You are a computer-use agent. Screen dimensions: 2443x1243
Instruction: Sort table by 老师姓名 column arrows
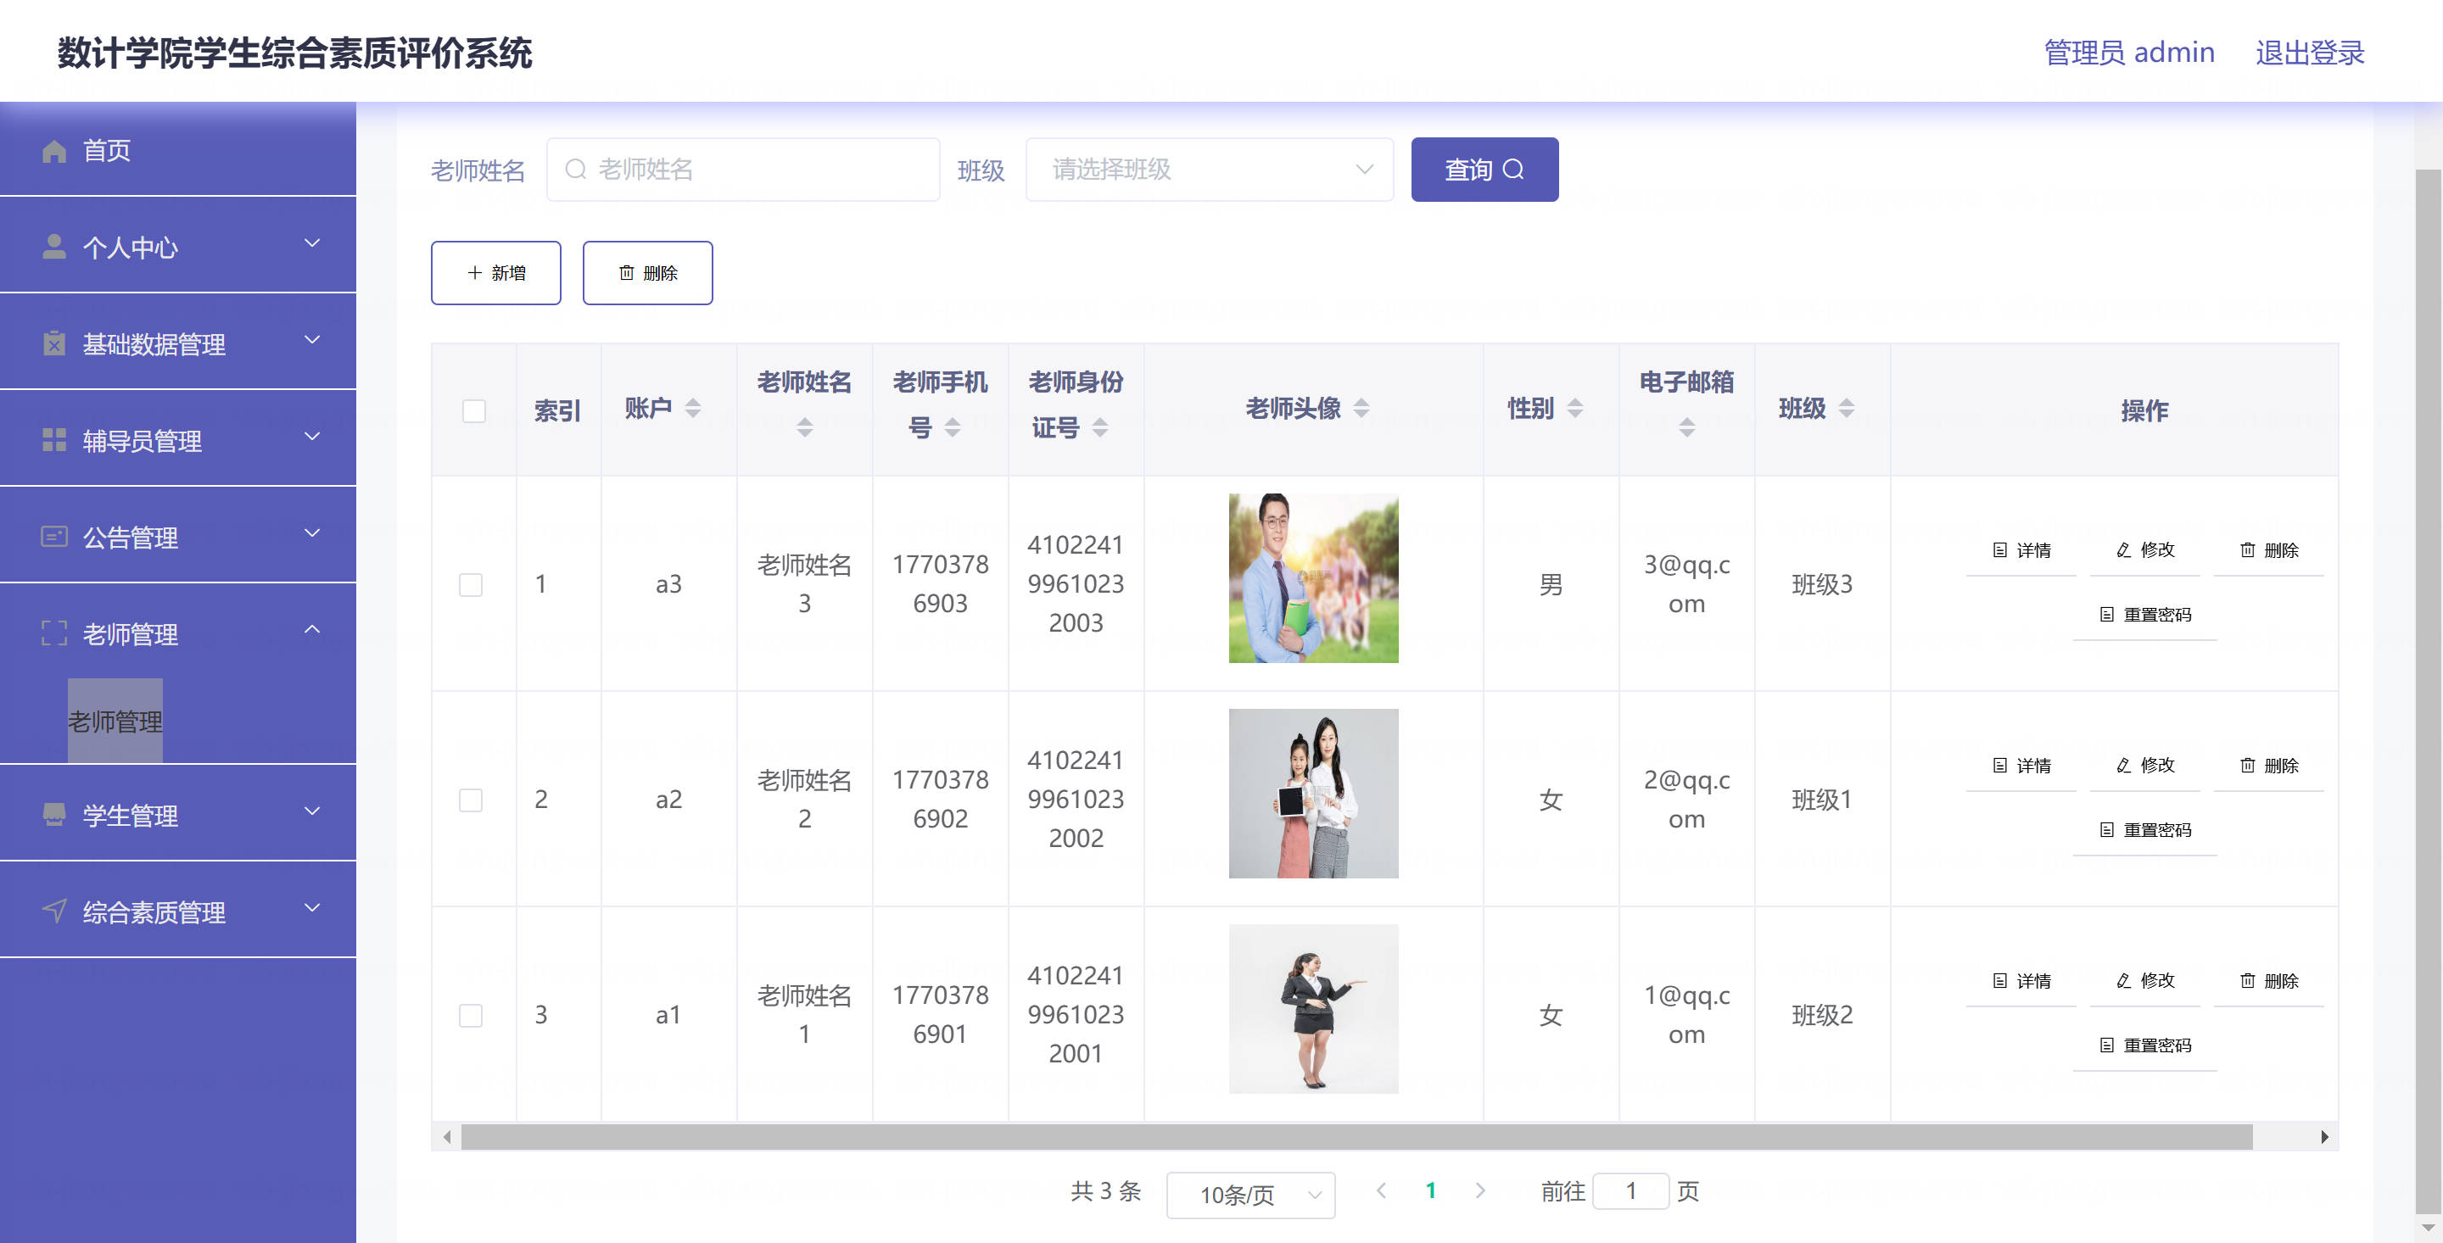pyautogui.click(x=804, y=428)
